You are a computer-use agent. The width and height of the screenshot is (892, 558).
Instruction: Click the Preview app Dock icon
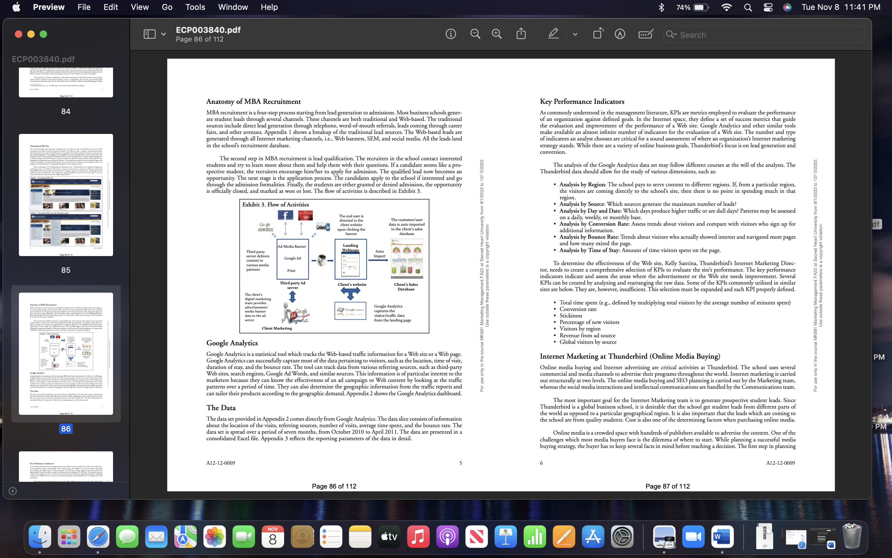pos(664,537)
